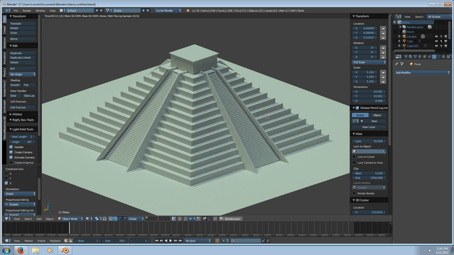Open the Cycles Render engine dropdown
Viewport: 454px width, 255px height.
point(168,10)
